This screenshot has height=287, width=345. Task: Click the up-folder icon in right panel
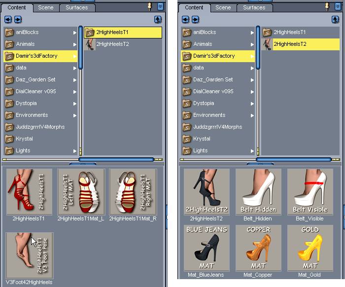click(335, 19)
